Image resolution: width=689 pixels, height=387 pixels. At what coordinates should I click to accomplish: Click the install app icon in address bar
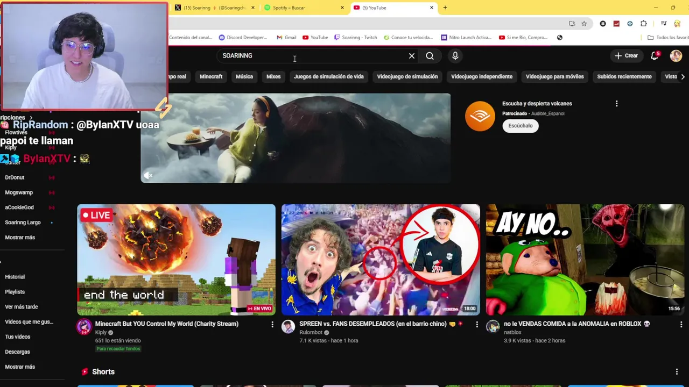pyautogui.click(x=572, y=24)
